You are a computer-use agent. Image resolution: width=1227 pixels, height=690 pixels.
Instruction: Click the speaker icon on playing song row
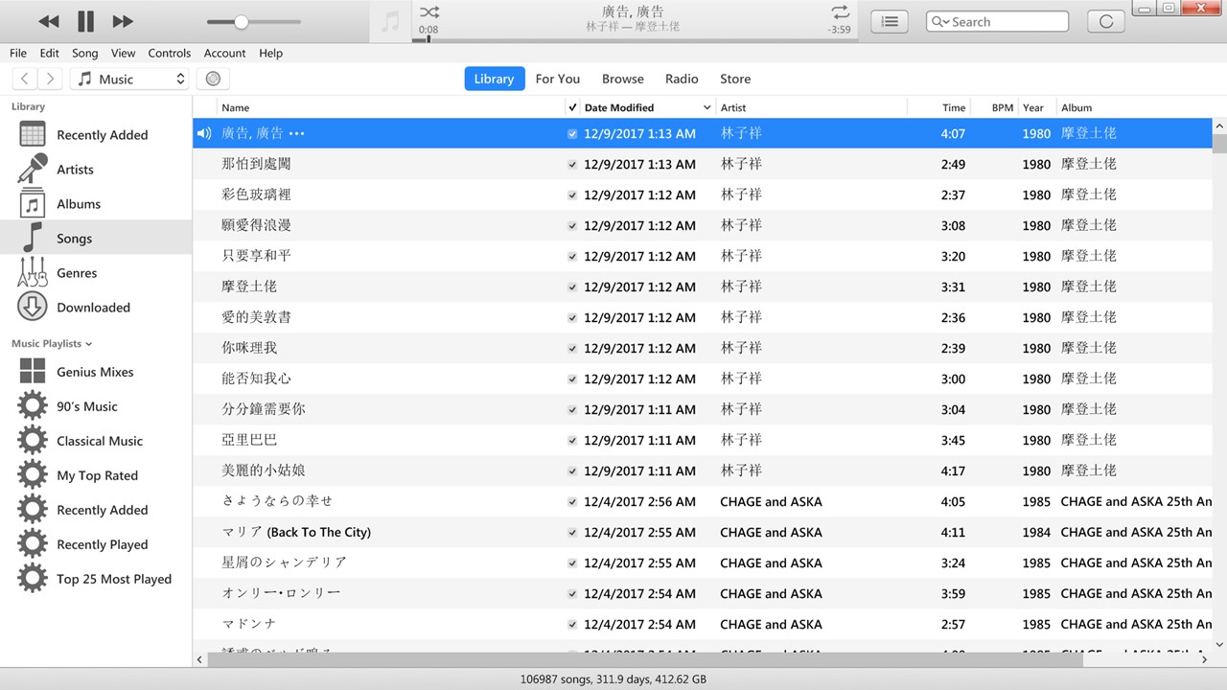pyautogui.click(x=203, y=133)
